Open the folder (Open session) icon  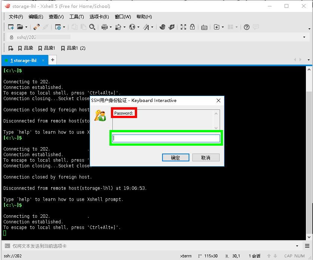(x=20, y=27)
